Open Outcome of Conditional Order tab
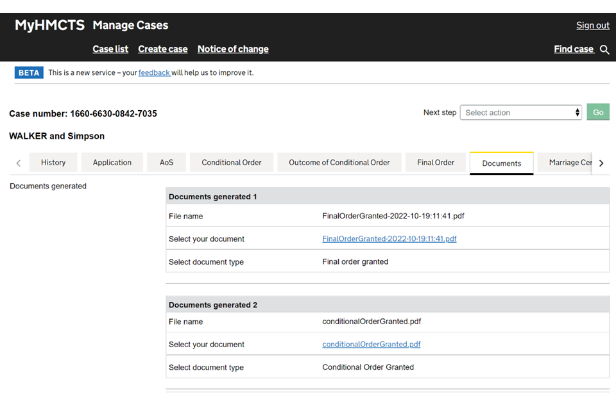This screenshot has height=410, width=616. (x=339, y=163)
